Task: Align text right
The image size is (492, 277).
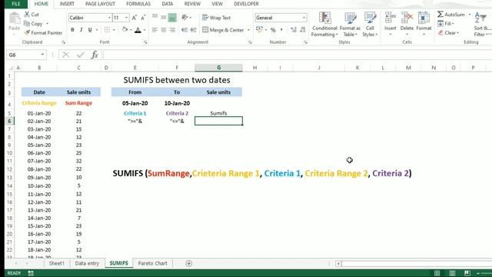Action: [x=172, y=30]
